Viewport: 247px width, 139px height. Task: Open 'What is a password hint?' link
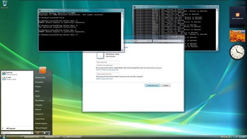pos(104,79)
